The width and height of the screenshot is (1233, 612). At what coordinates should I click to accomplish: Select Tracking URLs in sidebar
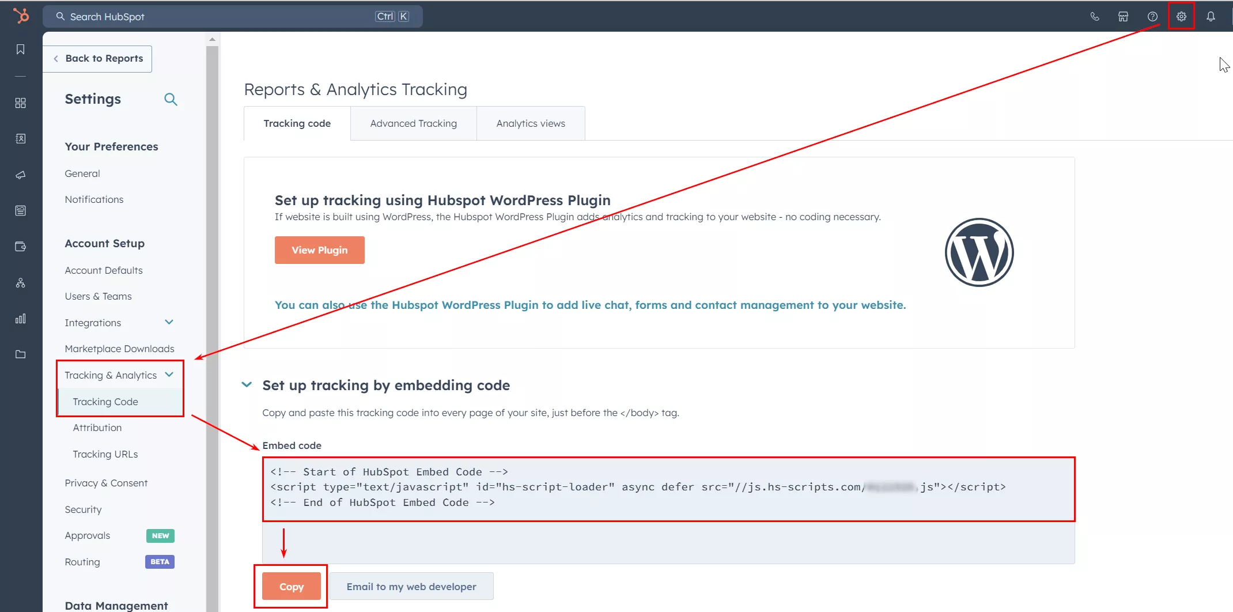pyautogui.click(x=105, y=454)
